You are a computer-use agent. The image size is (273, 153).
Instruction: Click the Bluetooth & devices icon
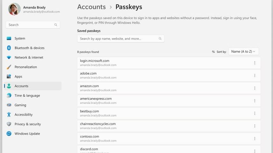[x=9, y=48]
